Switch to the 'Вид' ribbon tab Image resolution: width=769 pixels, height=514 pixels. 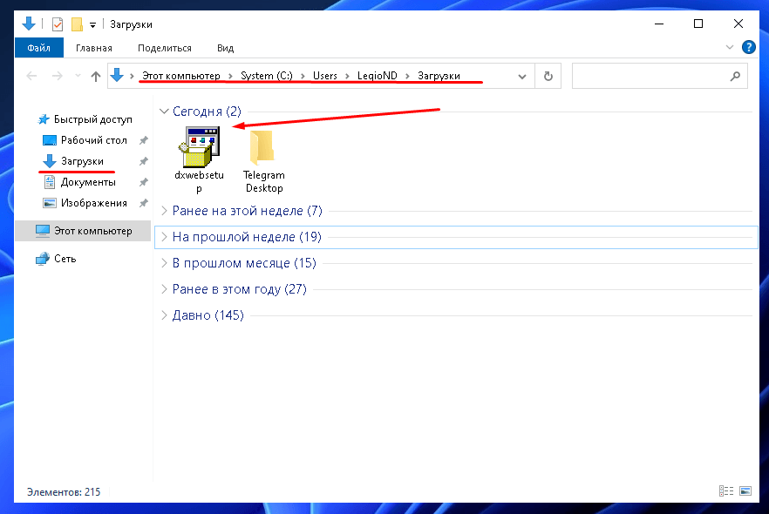tap(225, 48)
